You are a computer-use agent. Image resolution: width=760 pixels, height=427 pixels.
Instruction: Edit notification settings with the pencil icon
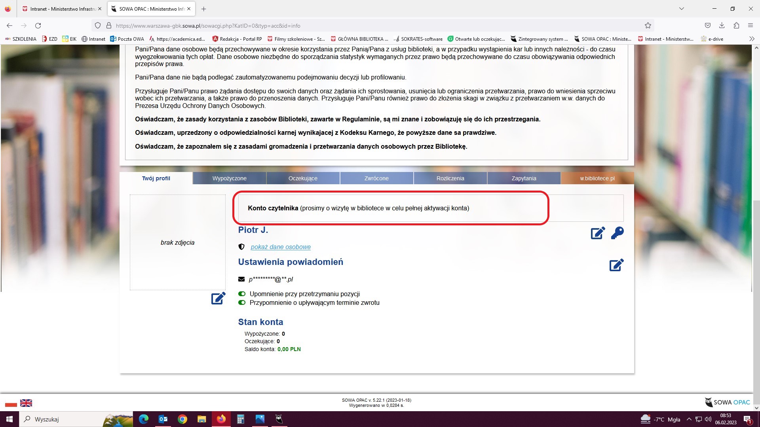tap(616, 265)
